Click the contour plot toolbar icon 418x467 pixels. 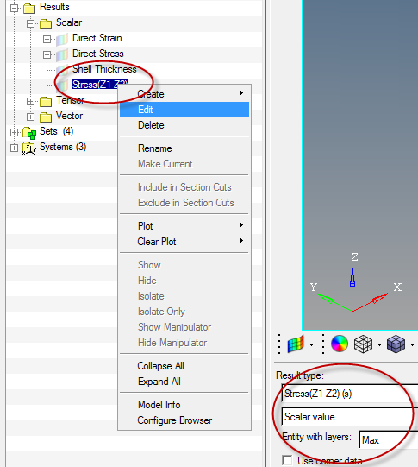(x=296, y=344)
